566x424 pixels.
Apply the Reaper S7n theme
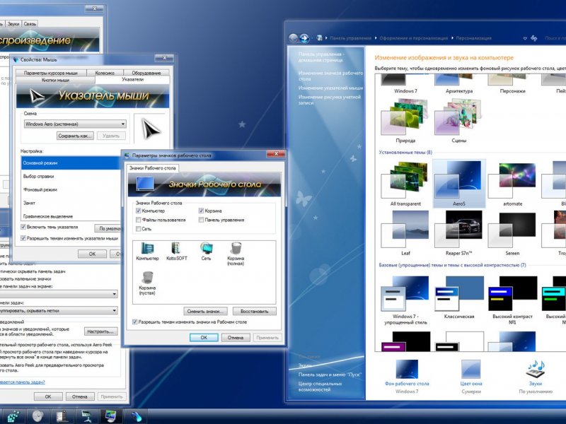(x=458, y=233)
